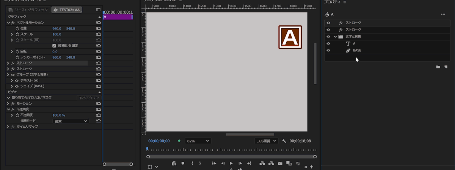Viewport: 455px width, 170px height.
Task: Reset the 描画モード setting
Action: coord(99,121)
